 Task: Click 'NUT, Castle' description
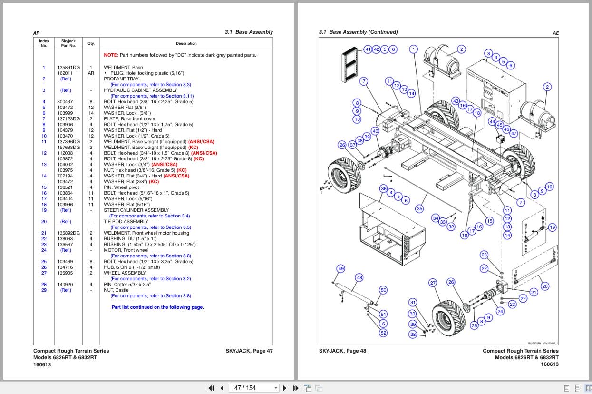tap(116, 290)
